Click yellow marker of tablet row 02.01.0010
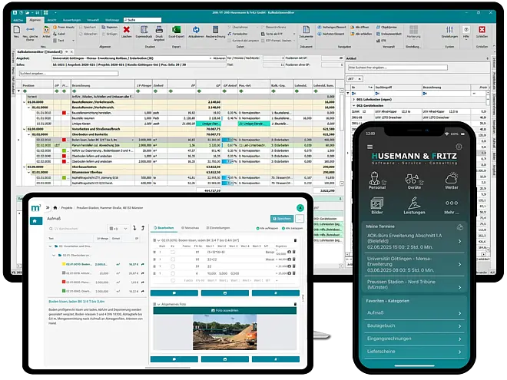The height and width of the screenshot is (380, 507). pyautogui.click(x=64, y=264)
